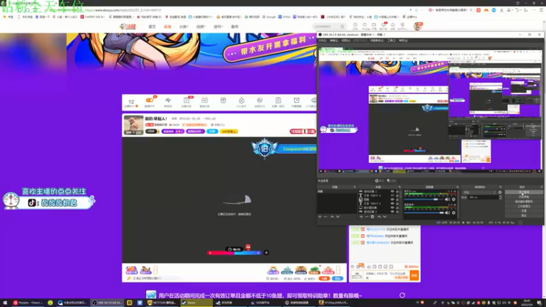The height and width of the screenshot is (307, 546).
Task: Open 设置 button in OBS Controls
Action: pos(523,211)
